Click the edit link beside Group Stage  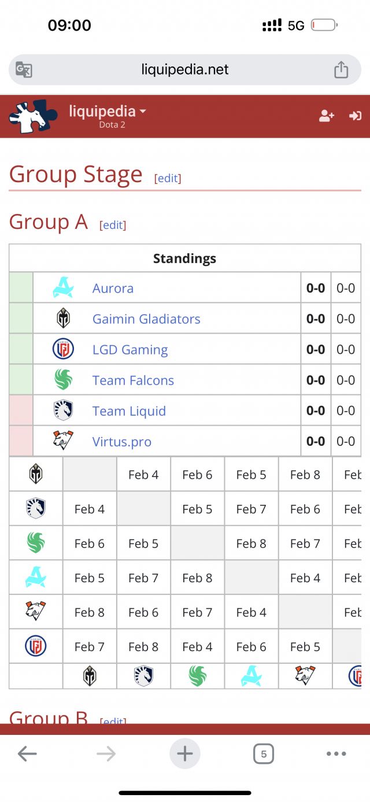[x=168, y=178]
